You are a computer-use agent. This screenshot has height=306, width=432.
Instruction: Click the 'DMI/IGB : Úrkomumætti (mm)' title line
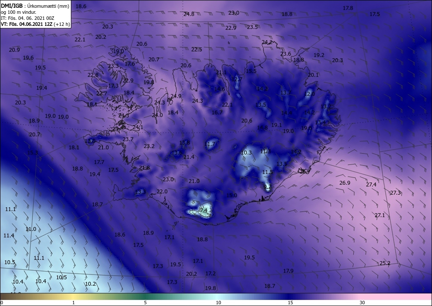coord(35,6)
